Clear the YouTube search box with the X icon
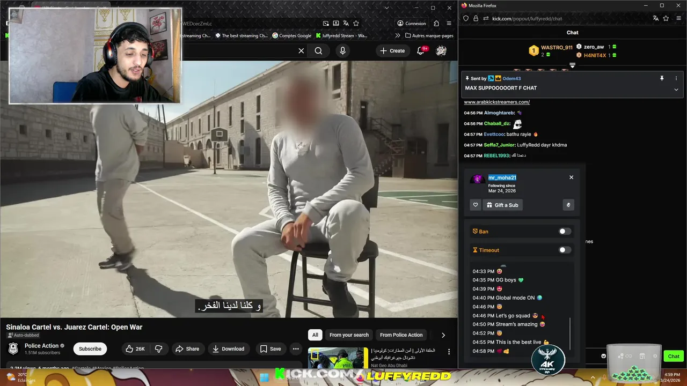Image resolution: width=687 pixels, height=386 pixels. point(301,51)
